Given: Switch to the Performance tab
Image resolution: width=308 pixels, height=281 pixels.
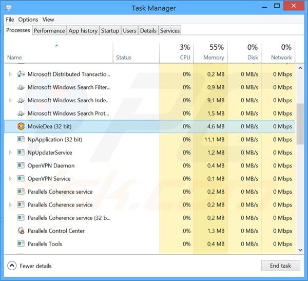Looking at the screenshot, I should (49, 31).
